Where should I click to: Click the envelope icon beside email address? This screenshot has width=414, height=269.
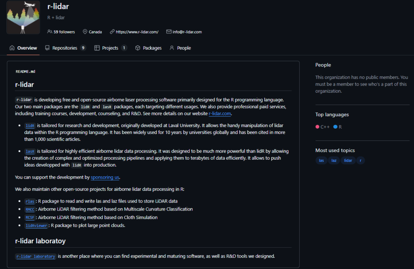click(x=169, y=32)
